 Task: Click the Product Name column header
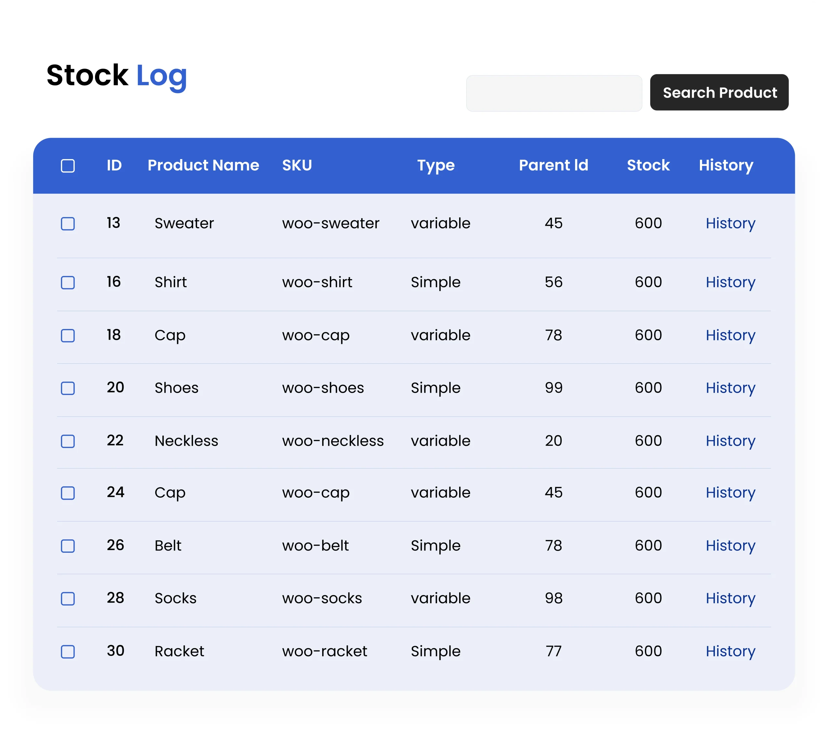203,165
